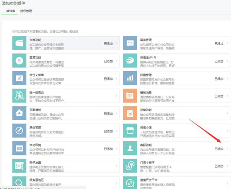Screen dimensions: 231x189
Task: Click 已添加 label on 自定义菜单 row
Action: pos(109,79)
